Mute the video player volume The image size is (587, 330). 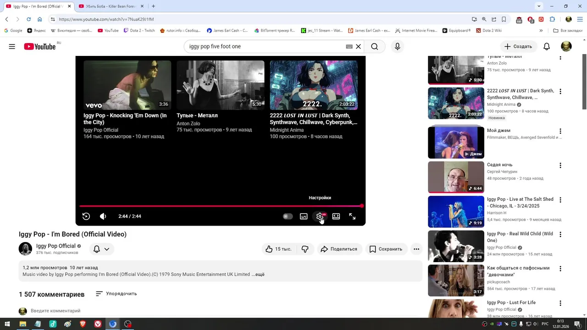pos(103,216)
